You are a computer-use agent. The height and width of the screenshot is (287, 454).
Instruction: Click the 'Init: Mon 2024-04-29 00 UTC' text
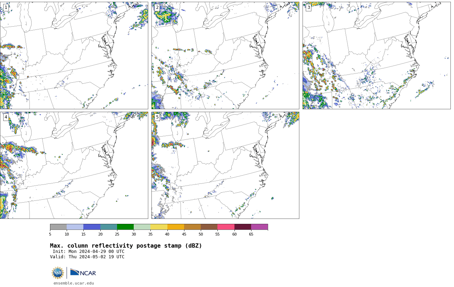(x=89, y=252)
